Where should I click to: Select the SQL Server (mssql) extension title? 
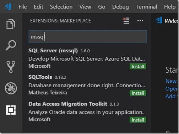pos(53,51)
